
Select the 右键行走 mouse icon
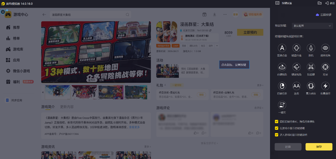pos(282,86)
